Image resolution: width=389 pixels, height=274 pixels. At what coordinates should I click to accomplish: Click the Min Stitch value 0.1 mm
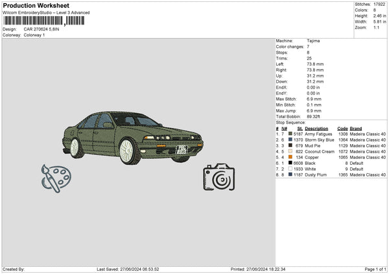pyautogui.click(x=314, y=105)
